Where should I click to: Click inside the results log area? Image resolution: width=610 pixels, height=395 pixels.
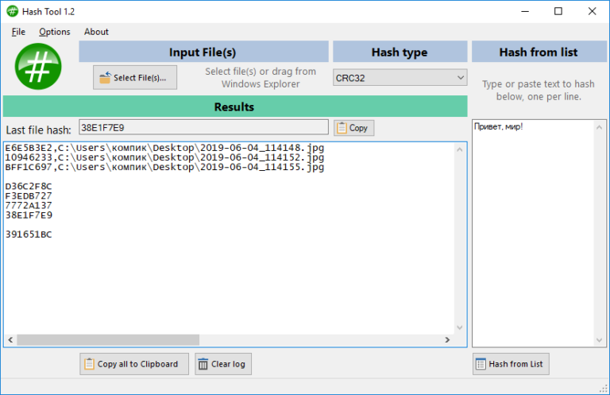point(230,270)
